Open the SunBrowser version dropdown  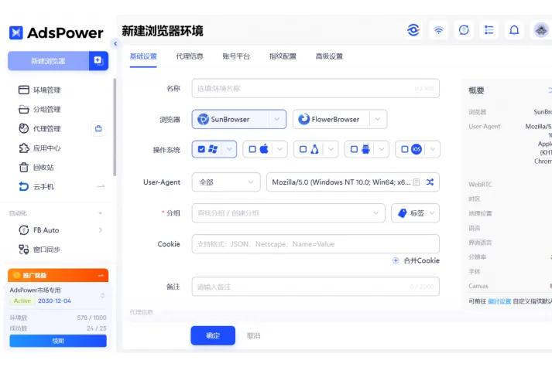point(277,119)
